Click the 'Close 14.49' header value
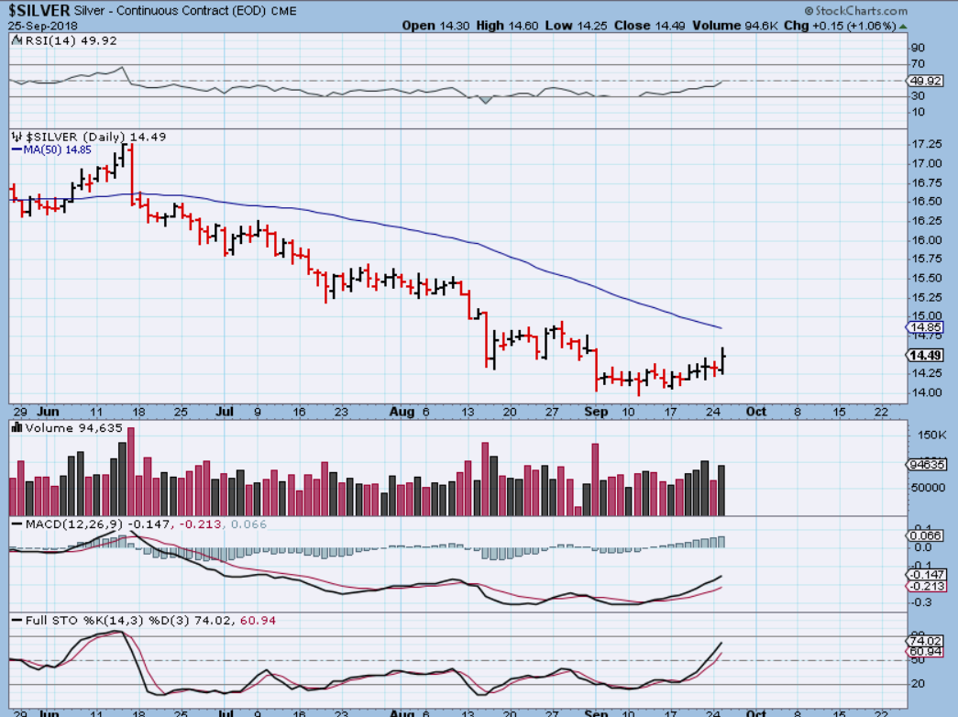Image resolution: width=958 pixels, height=717 pixels. [650, 26]
